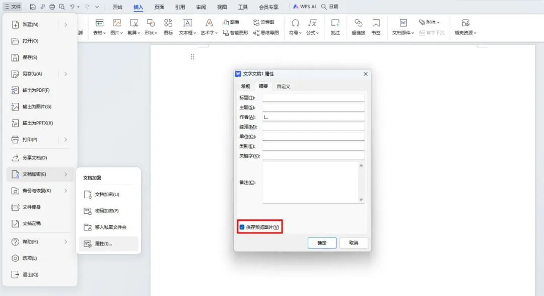
Task: Open the 截屏 screenshot tool
Action: tap(133, 27)
